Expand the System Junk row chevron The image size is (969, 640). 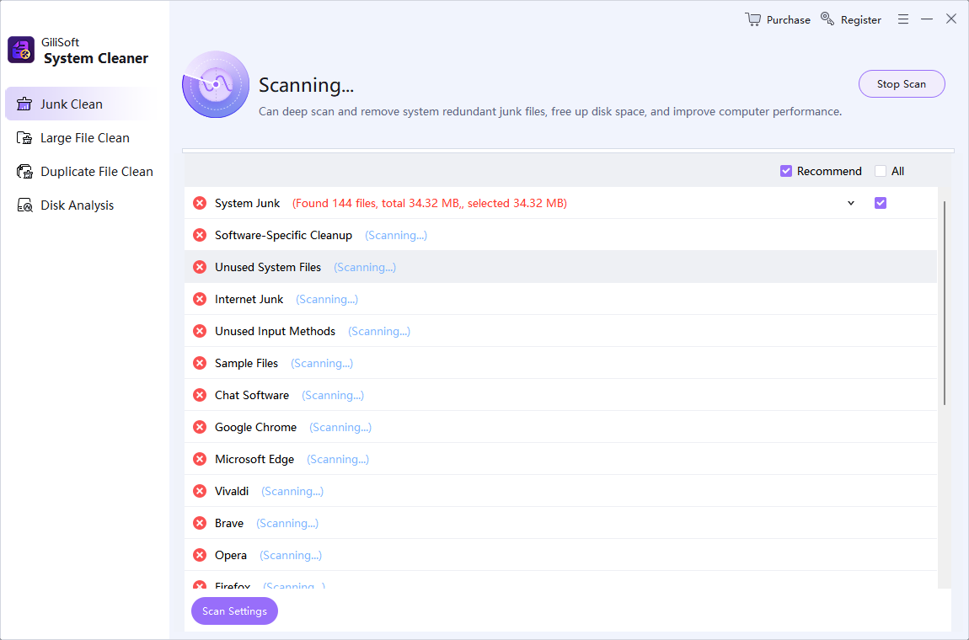(851, 203)
